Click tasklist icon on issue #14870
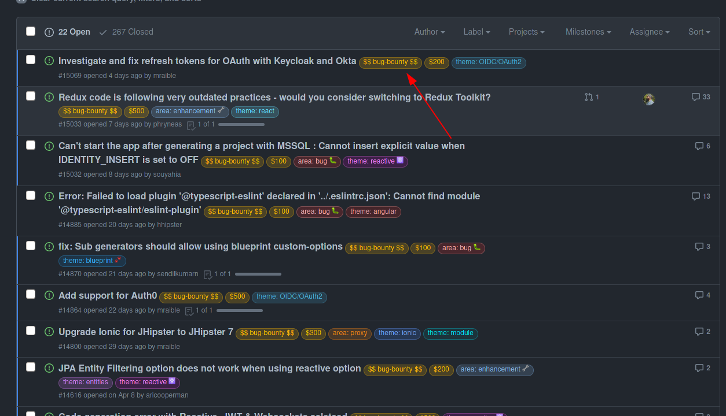This screenshot has height=416, width=726. click(208, 274)
